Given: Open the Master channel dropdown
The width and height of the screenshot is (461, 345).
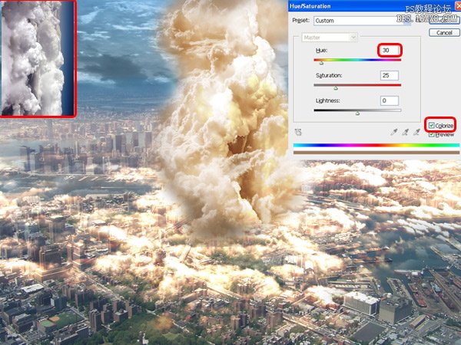Looking at the screenshot, I should click(330, 38).
